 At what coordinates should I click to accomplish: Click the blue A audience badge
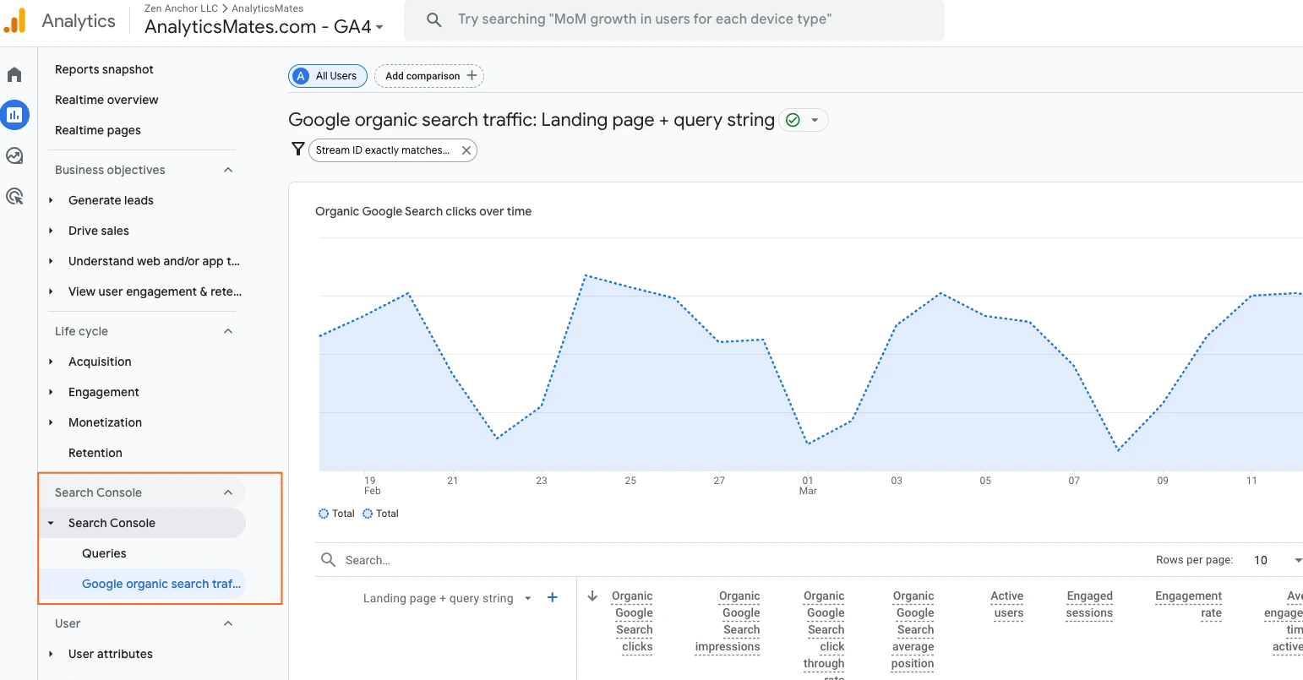[301, 76]
